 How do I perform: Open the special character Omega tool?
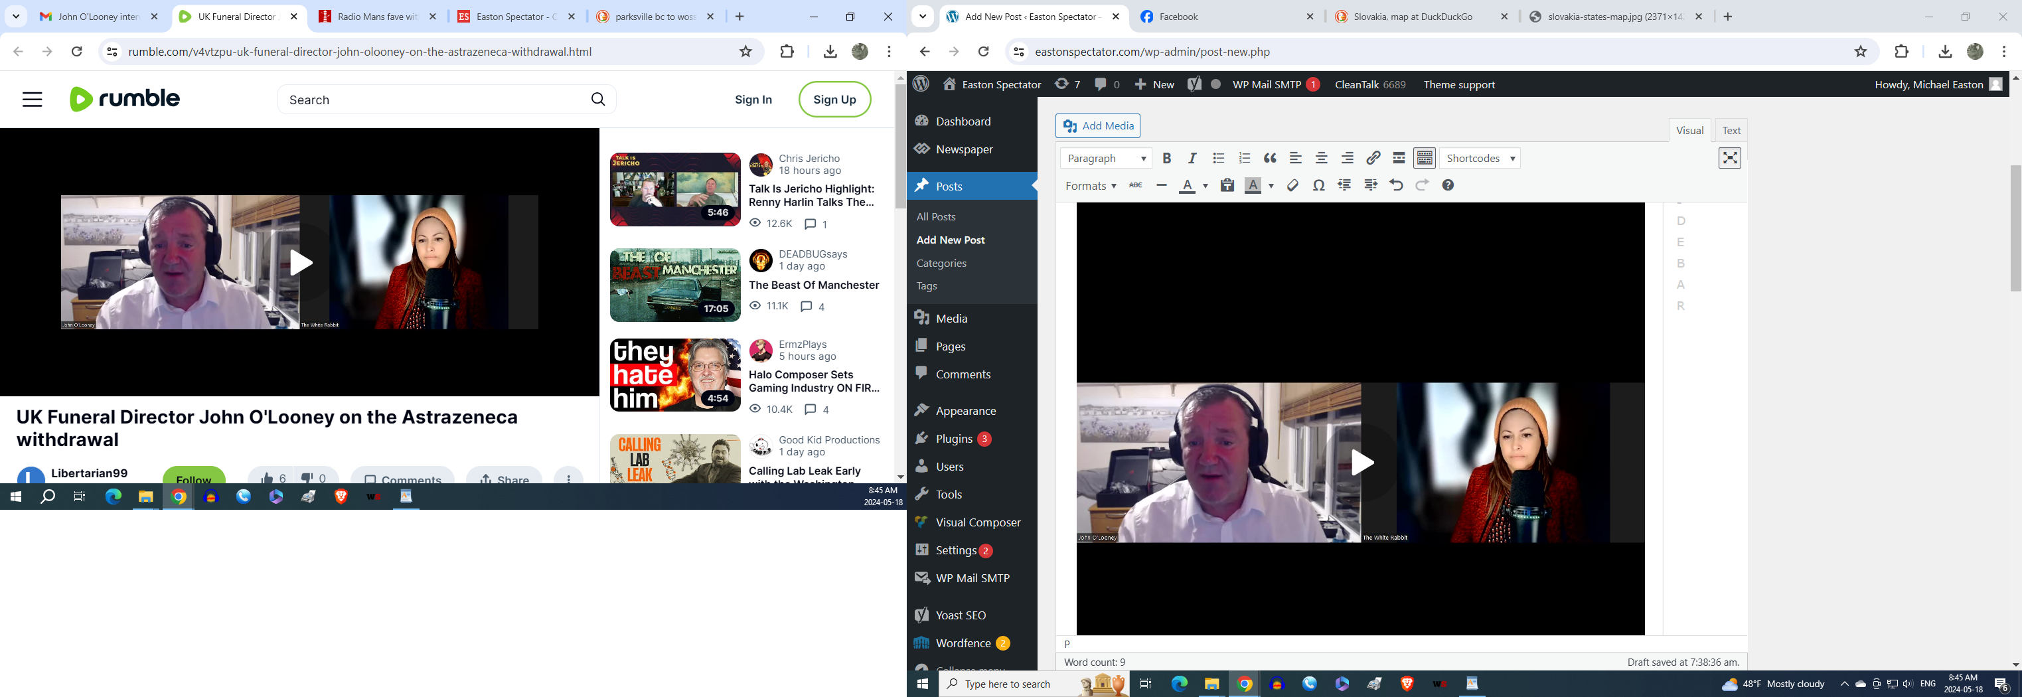[x=1319, y=186]
